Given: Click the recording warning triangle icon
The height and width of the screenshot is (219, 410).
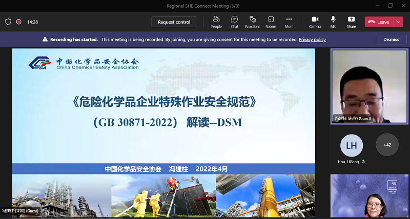Looking at the screenshot, I should 45,39.
